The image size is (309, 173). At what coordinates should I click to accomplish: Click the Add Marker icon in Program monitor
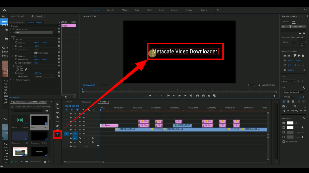click(x=150, y=95)
